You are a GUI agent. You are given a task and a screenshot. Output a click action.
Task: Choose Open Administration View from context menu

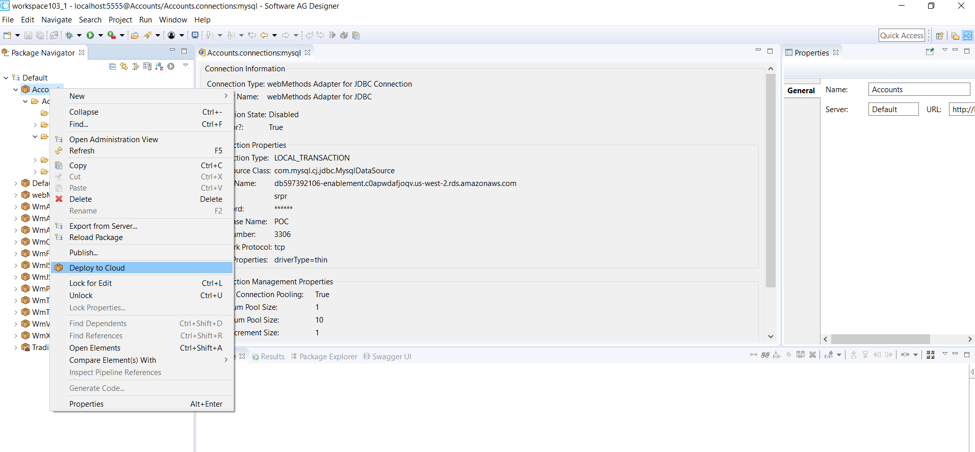pyautogui.click(x=142, y=140)
